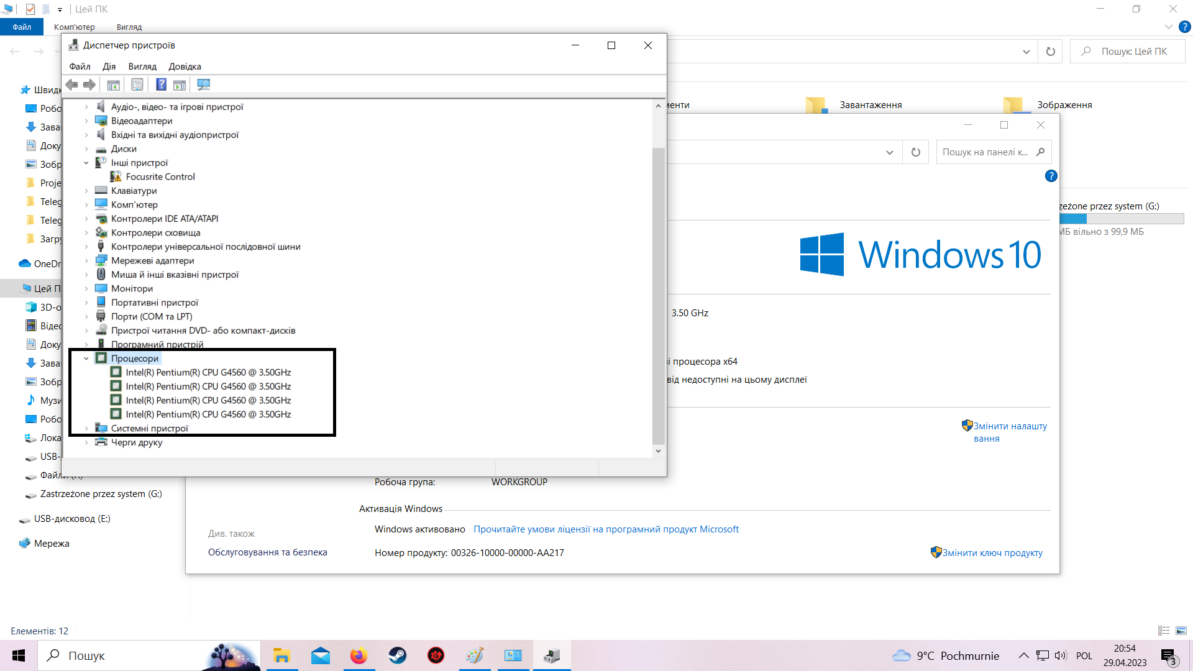Click the show/hide action pane toolbar icon
1193x671 pixels.
[x=180, y=84]
